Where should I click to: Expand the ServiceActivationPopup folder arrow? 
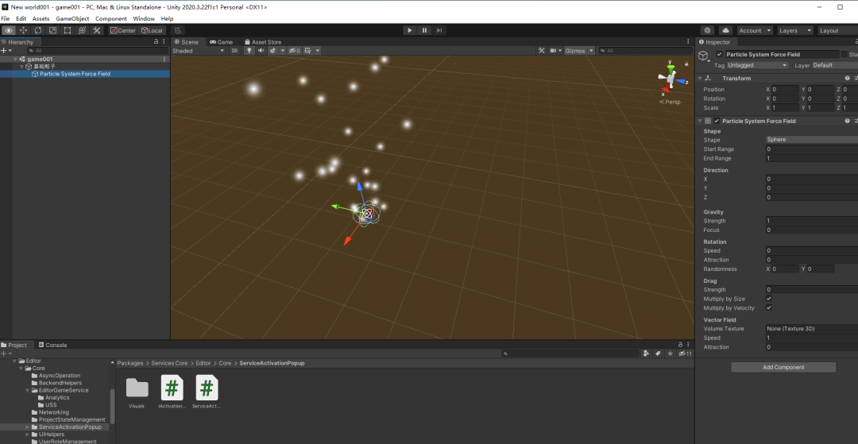(27, 427)
